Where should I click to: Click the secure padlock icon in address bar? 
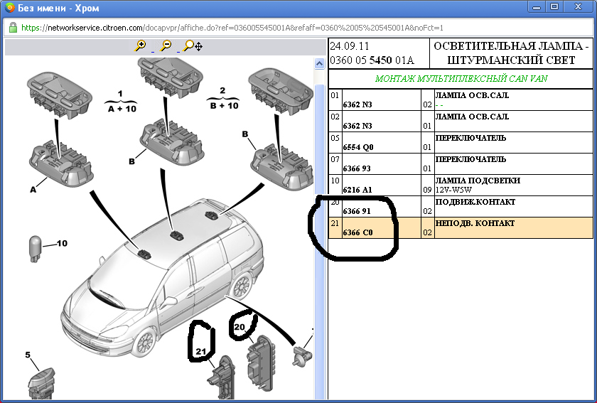point(12,28)
